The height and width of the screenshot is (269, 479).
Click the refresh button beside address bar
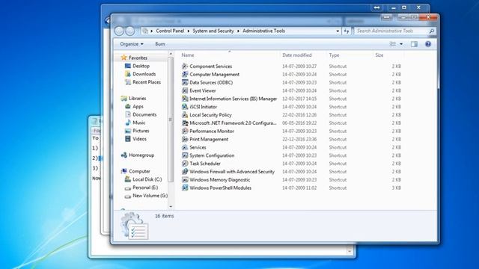346,31
